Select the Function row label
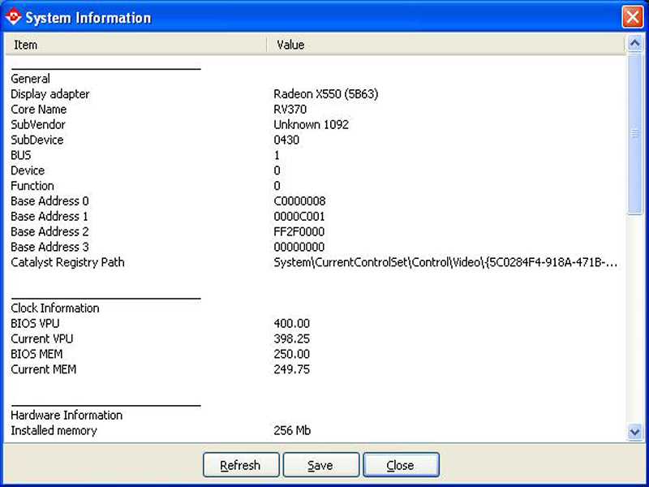This screenshot has width=649, height=487. tap(32, 186)
